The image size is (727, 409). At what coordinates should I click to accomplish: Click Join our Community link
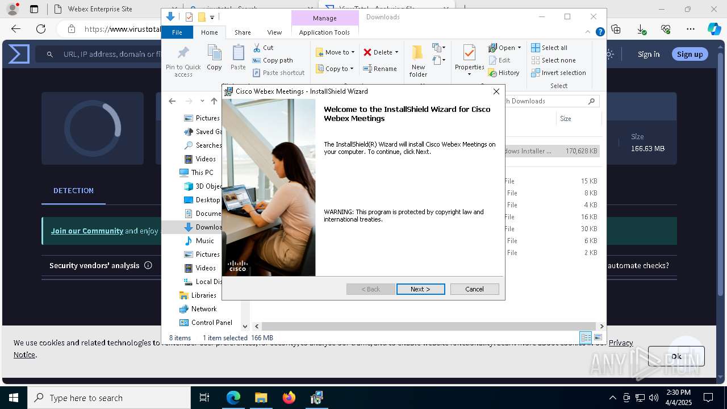click(87, 231)
